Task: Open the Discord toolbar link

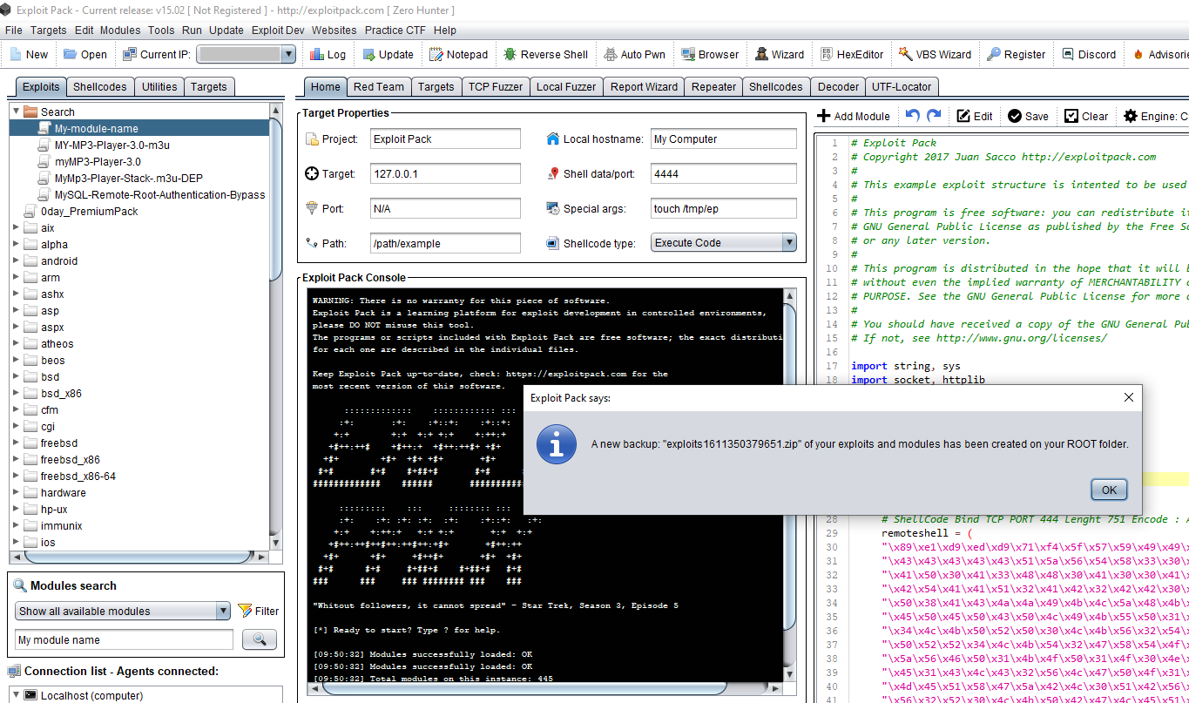Action: coord(1088,54)
